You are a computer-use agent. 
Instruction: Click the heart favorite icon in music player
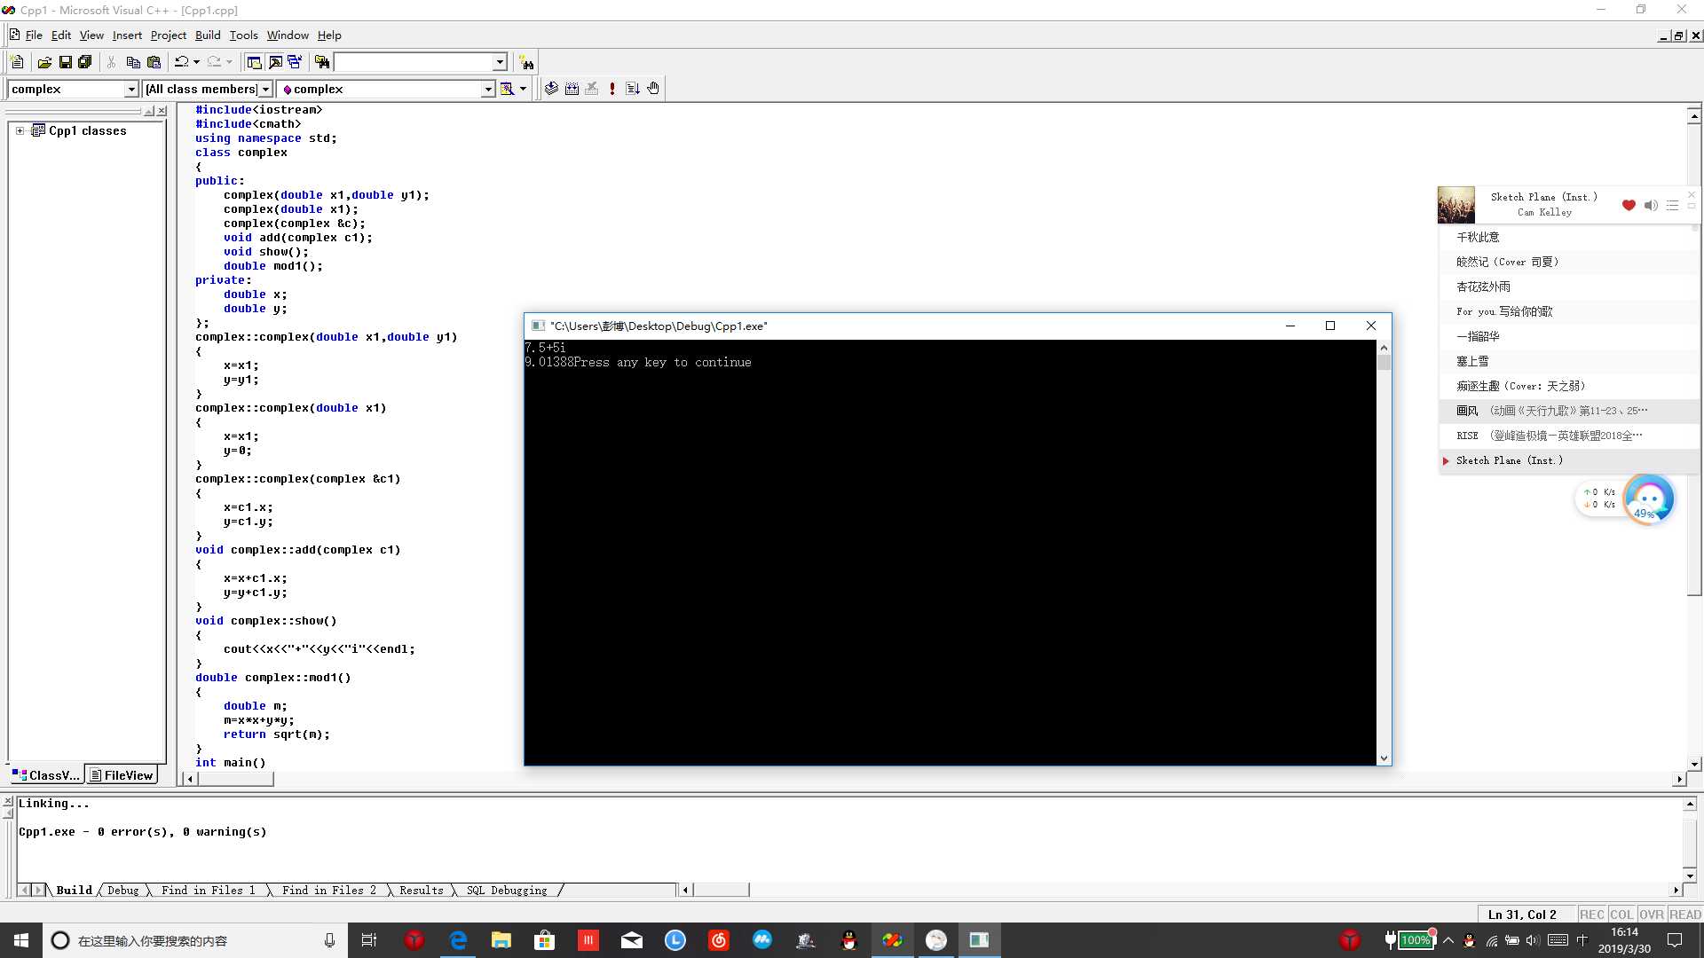[x=1629, y=205]
